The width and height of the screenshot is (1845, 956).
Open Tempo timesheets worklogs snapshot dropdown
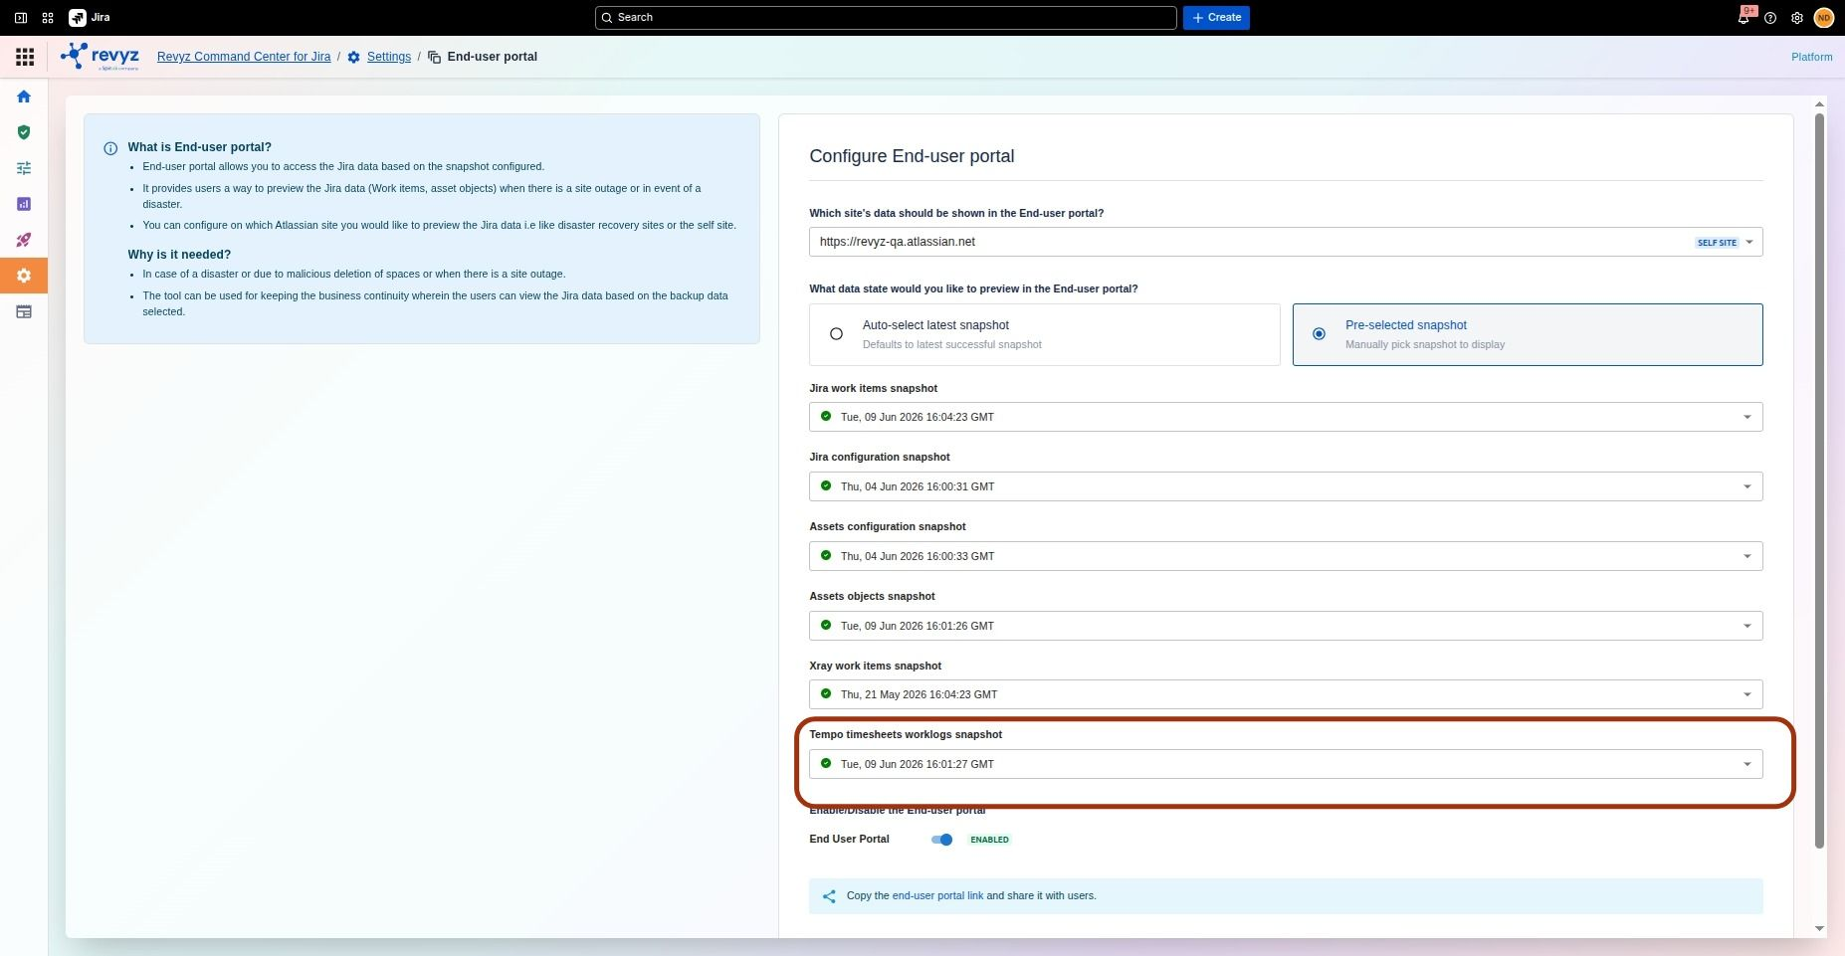click(1286, 764)
